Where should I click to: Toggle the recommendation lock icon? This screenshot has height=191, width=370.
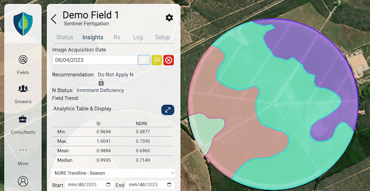(101, 82)
